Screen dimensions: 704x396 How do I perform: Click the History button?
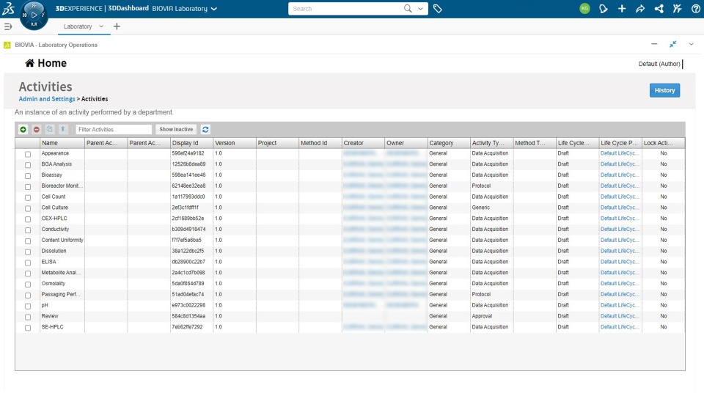click(664, 90)
